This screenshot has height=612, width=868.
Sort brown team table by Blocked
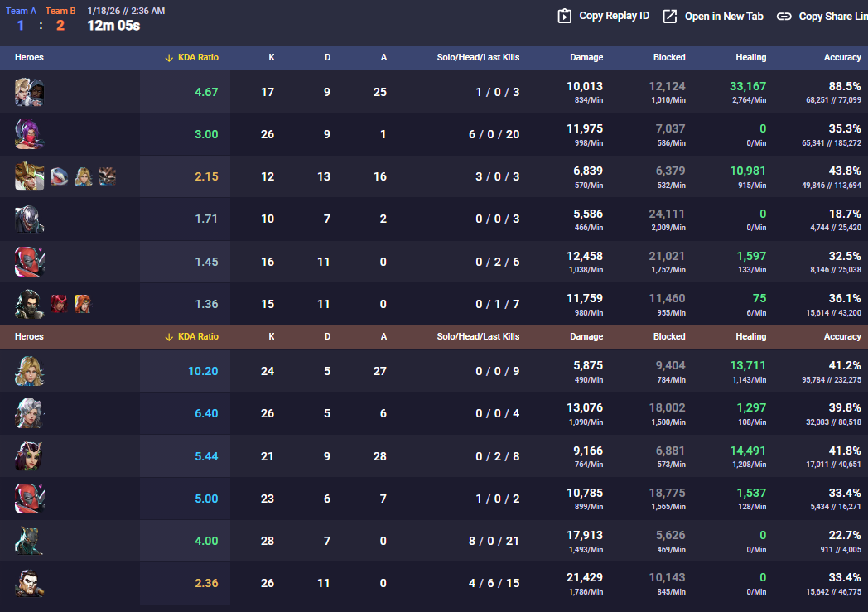click(669, 336)
